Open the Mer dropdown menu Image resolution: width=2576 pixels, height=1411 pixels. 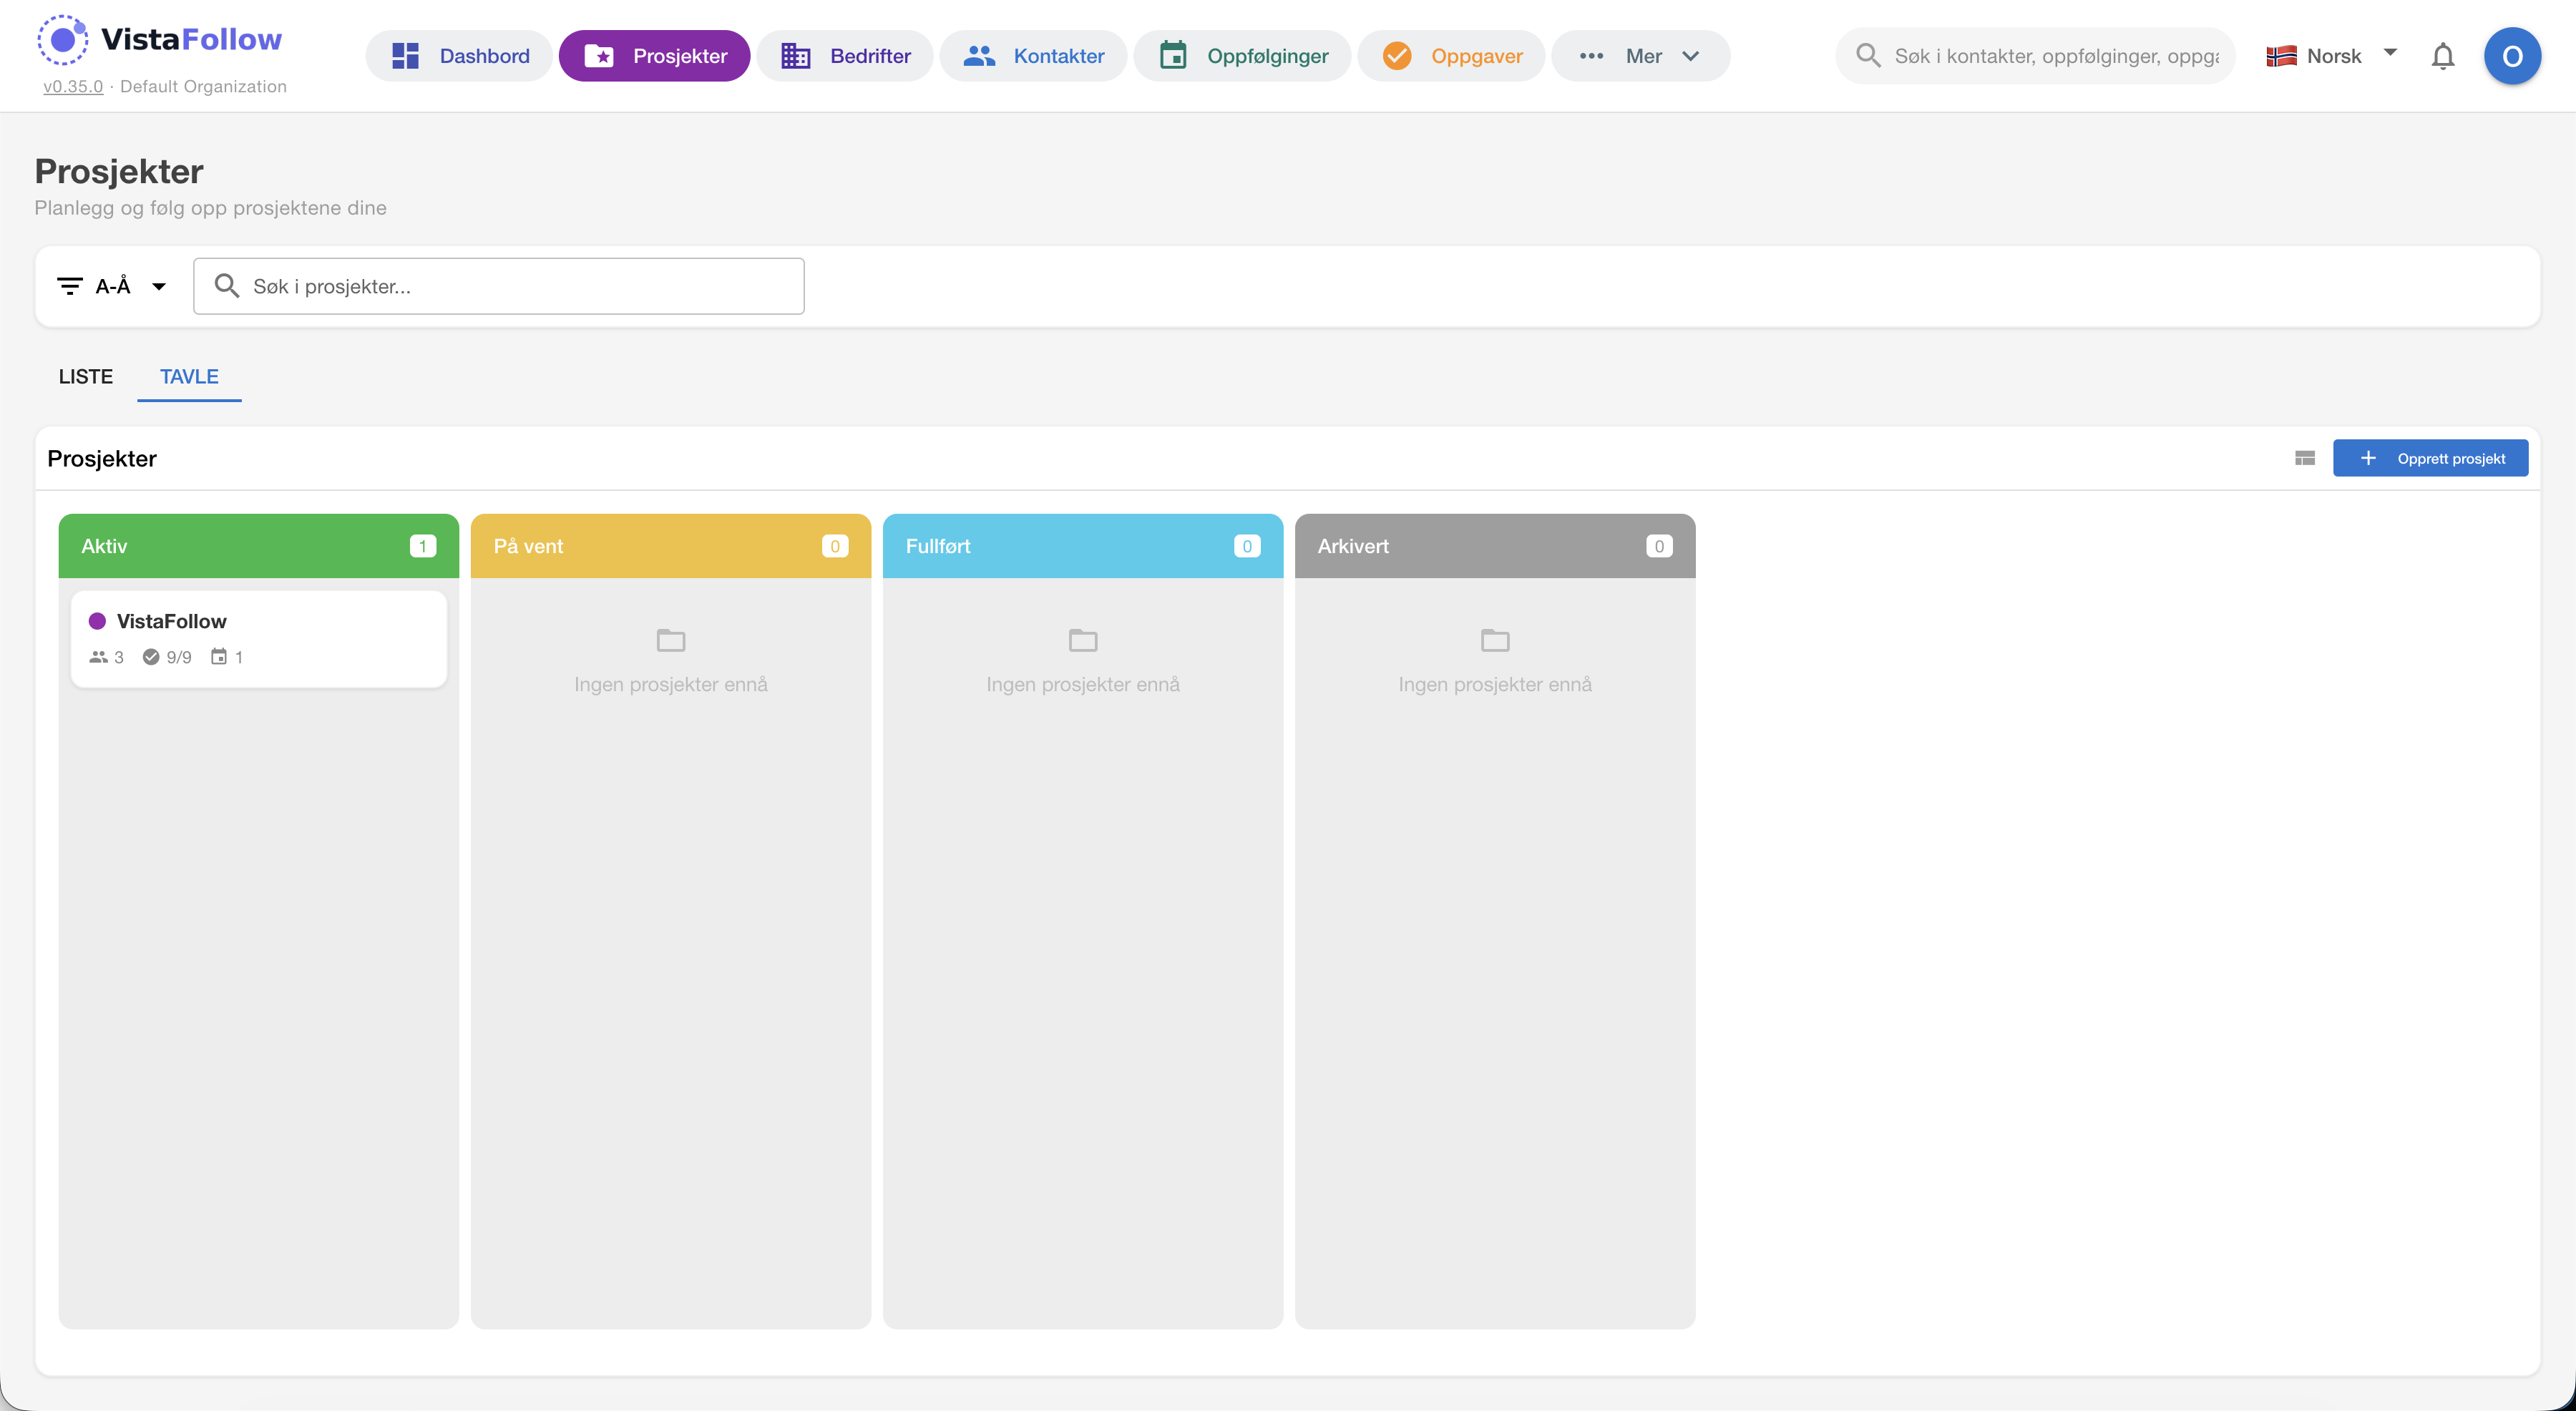tap(1641, 55)
